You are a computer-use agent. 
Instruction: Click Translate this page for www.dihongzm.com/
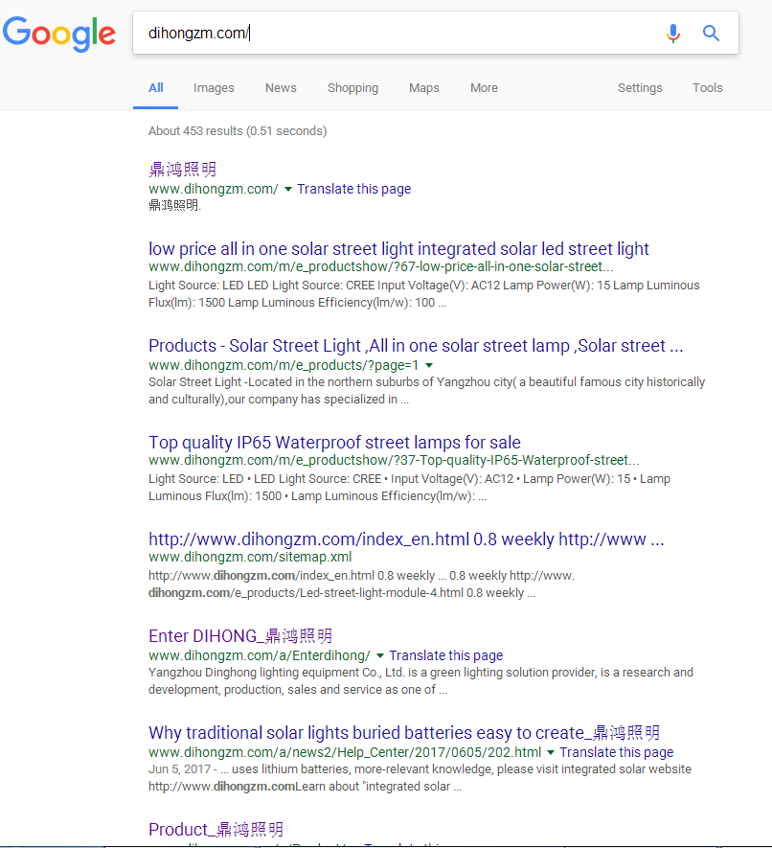pyautogui.click(x=354, y=189)
